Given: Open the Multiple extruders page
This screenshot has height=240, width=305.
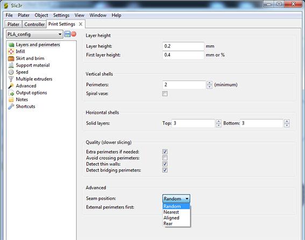Looking at the screenshot, I should tap(34, 79).
